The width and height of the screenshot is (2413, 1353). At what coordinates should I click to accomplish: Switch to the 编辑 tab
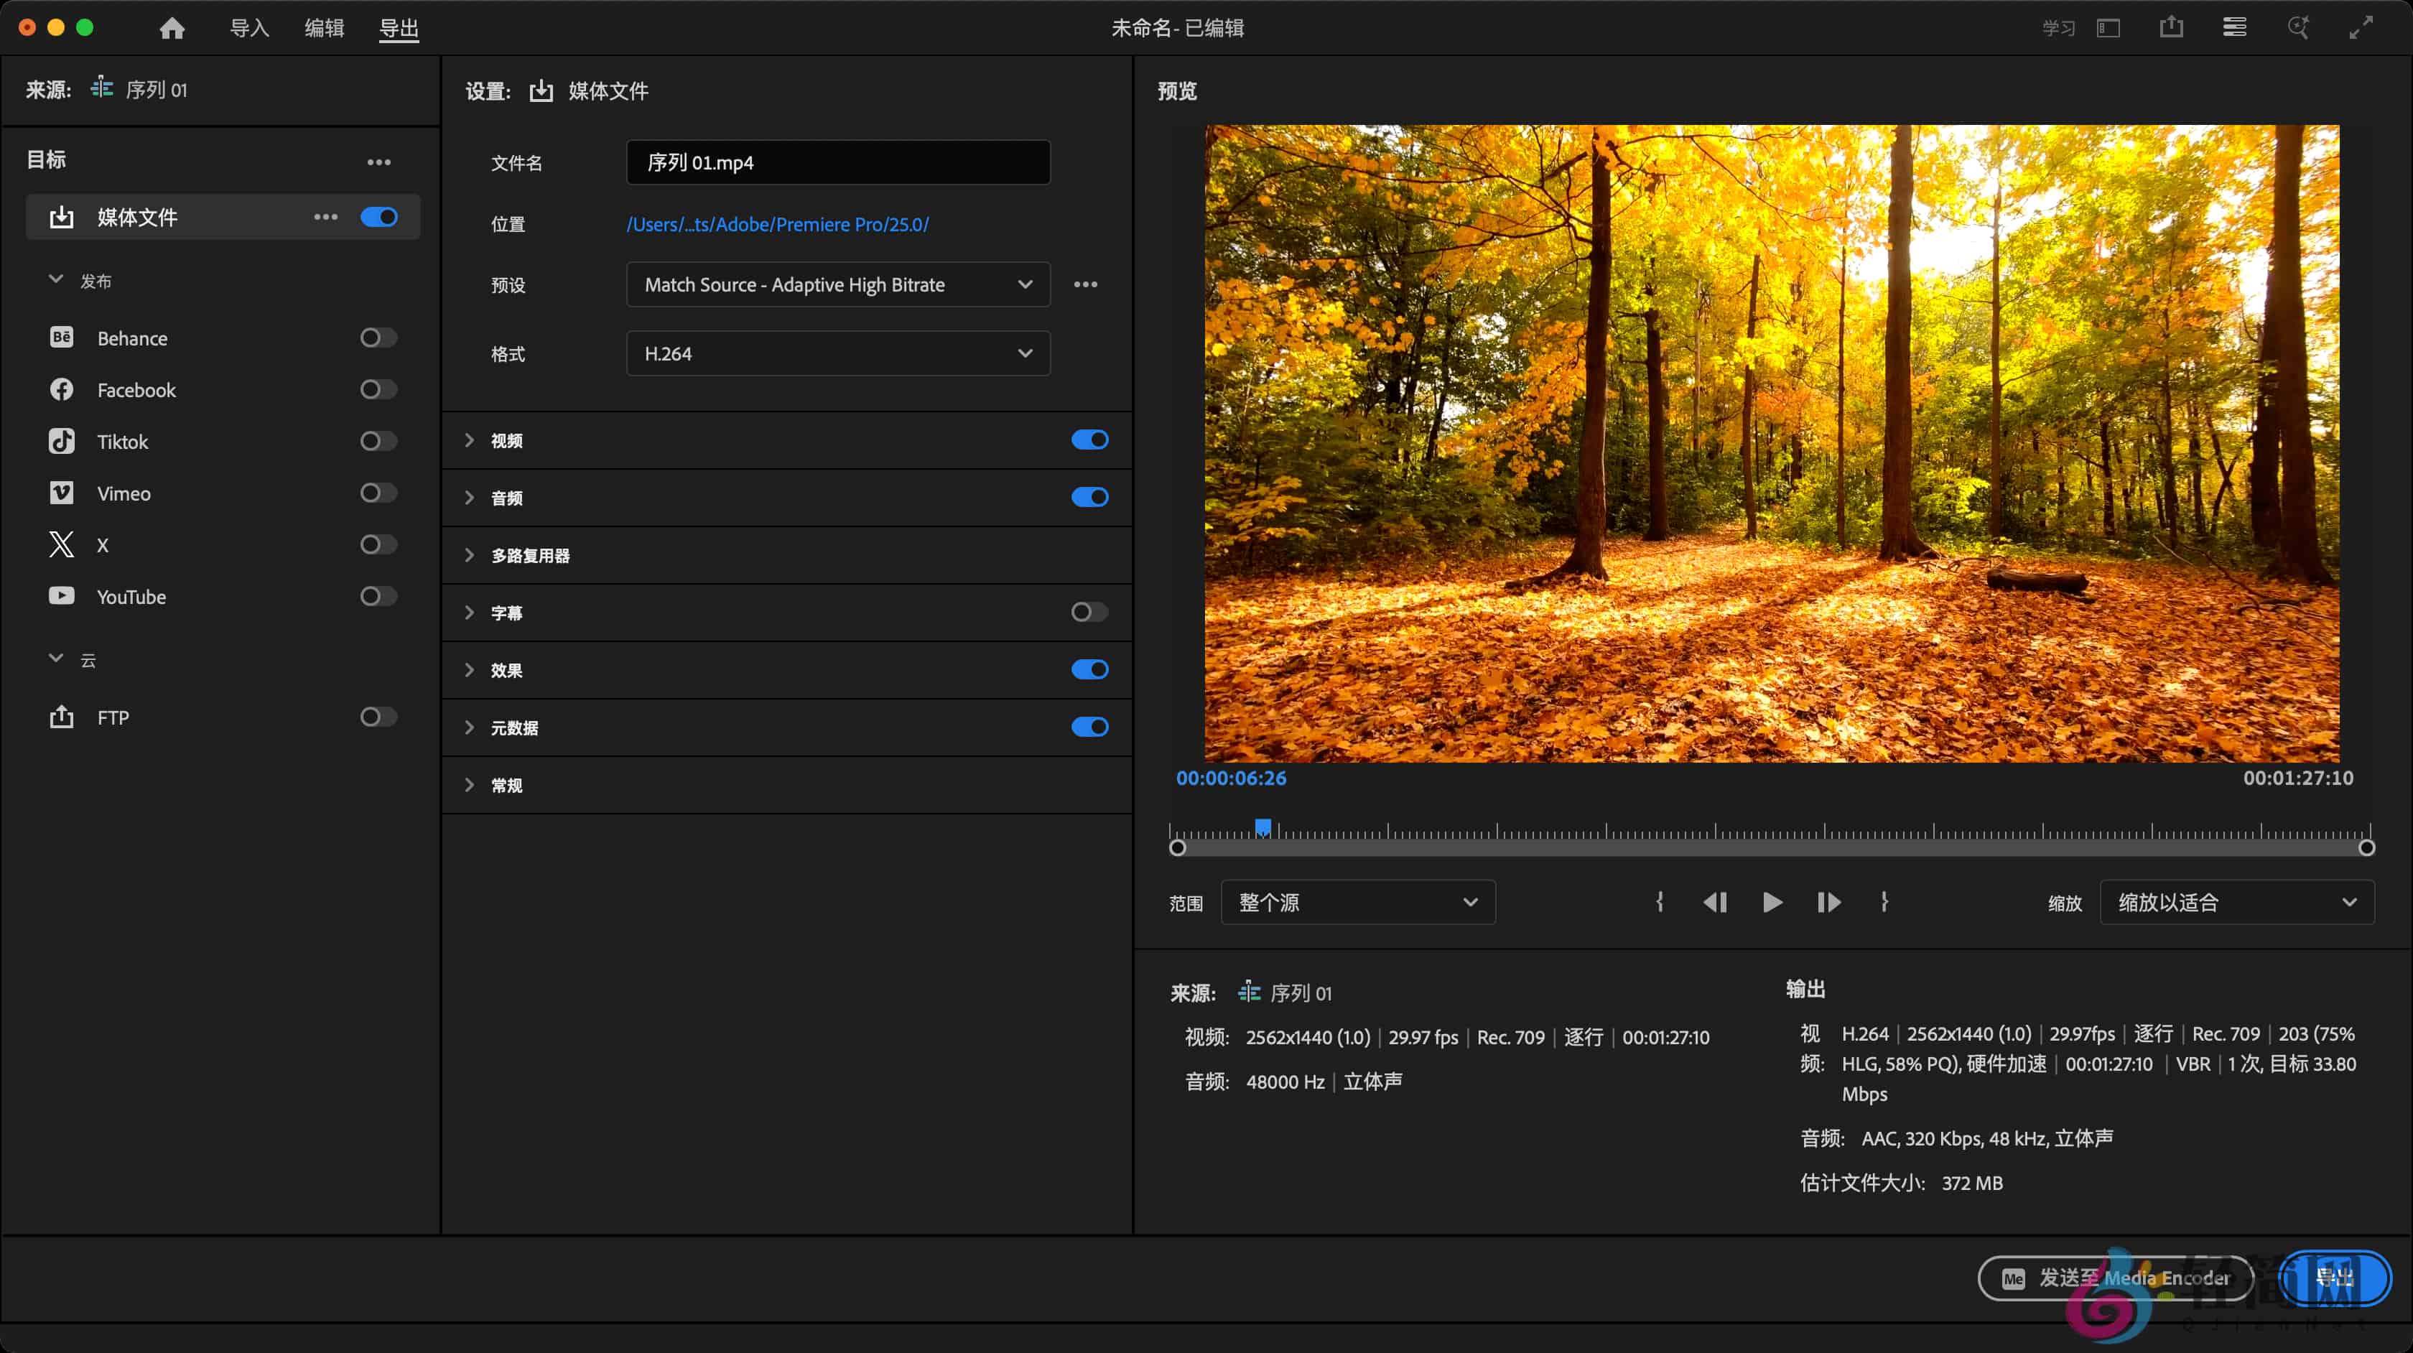tap(324, 29)
